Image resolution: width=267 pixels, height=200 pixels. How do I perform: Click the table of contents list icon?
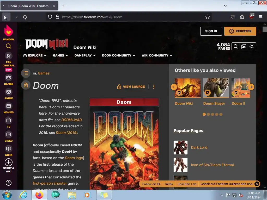point(26,73)
